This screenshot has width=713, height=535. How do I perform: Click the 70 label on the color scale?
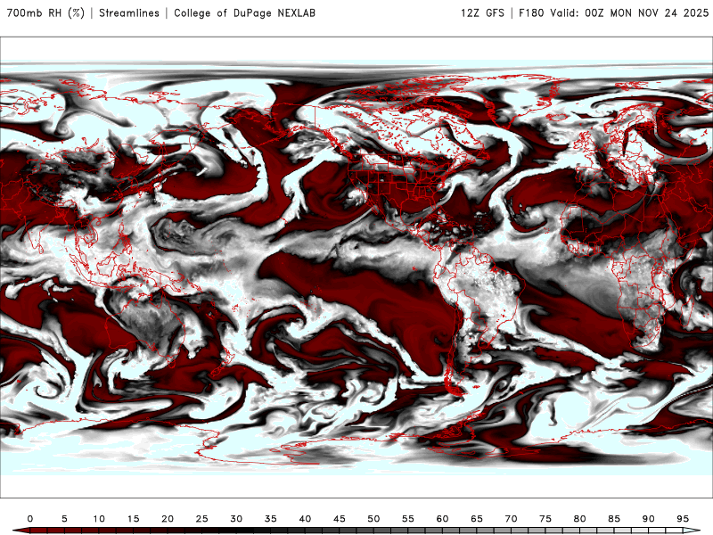click(511, 519)
